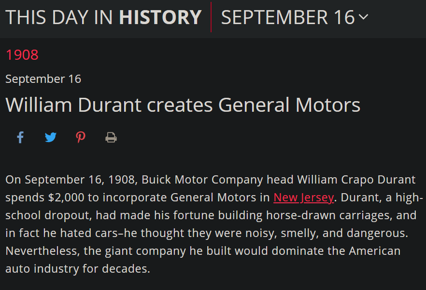The width and height of the screenshot is (426, 290).
Task: Expand the chevron next to SEPTEMBER 16
Action: (364, 17)
